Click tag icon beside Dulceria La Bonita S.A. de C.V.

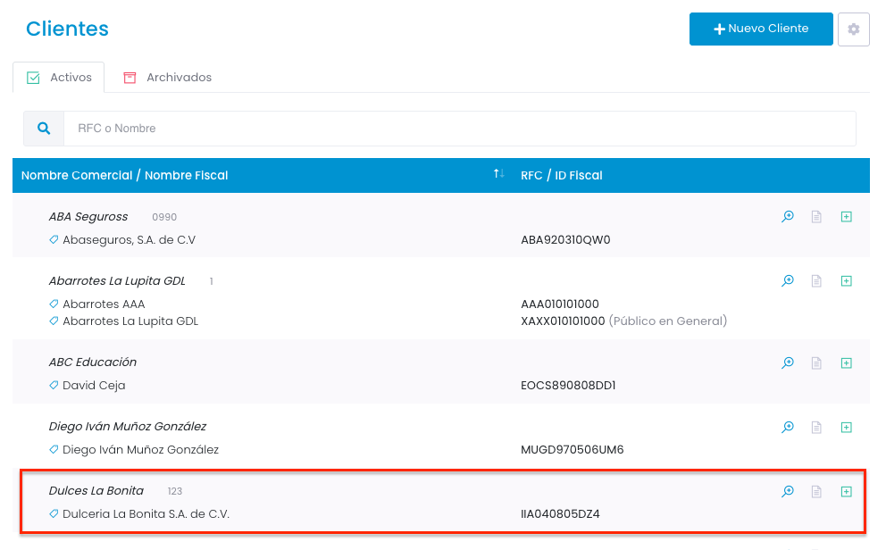pyautogui.click(x=54, y=514)
